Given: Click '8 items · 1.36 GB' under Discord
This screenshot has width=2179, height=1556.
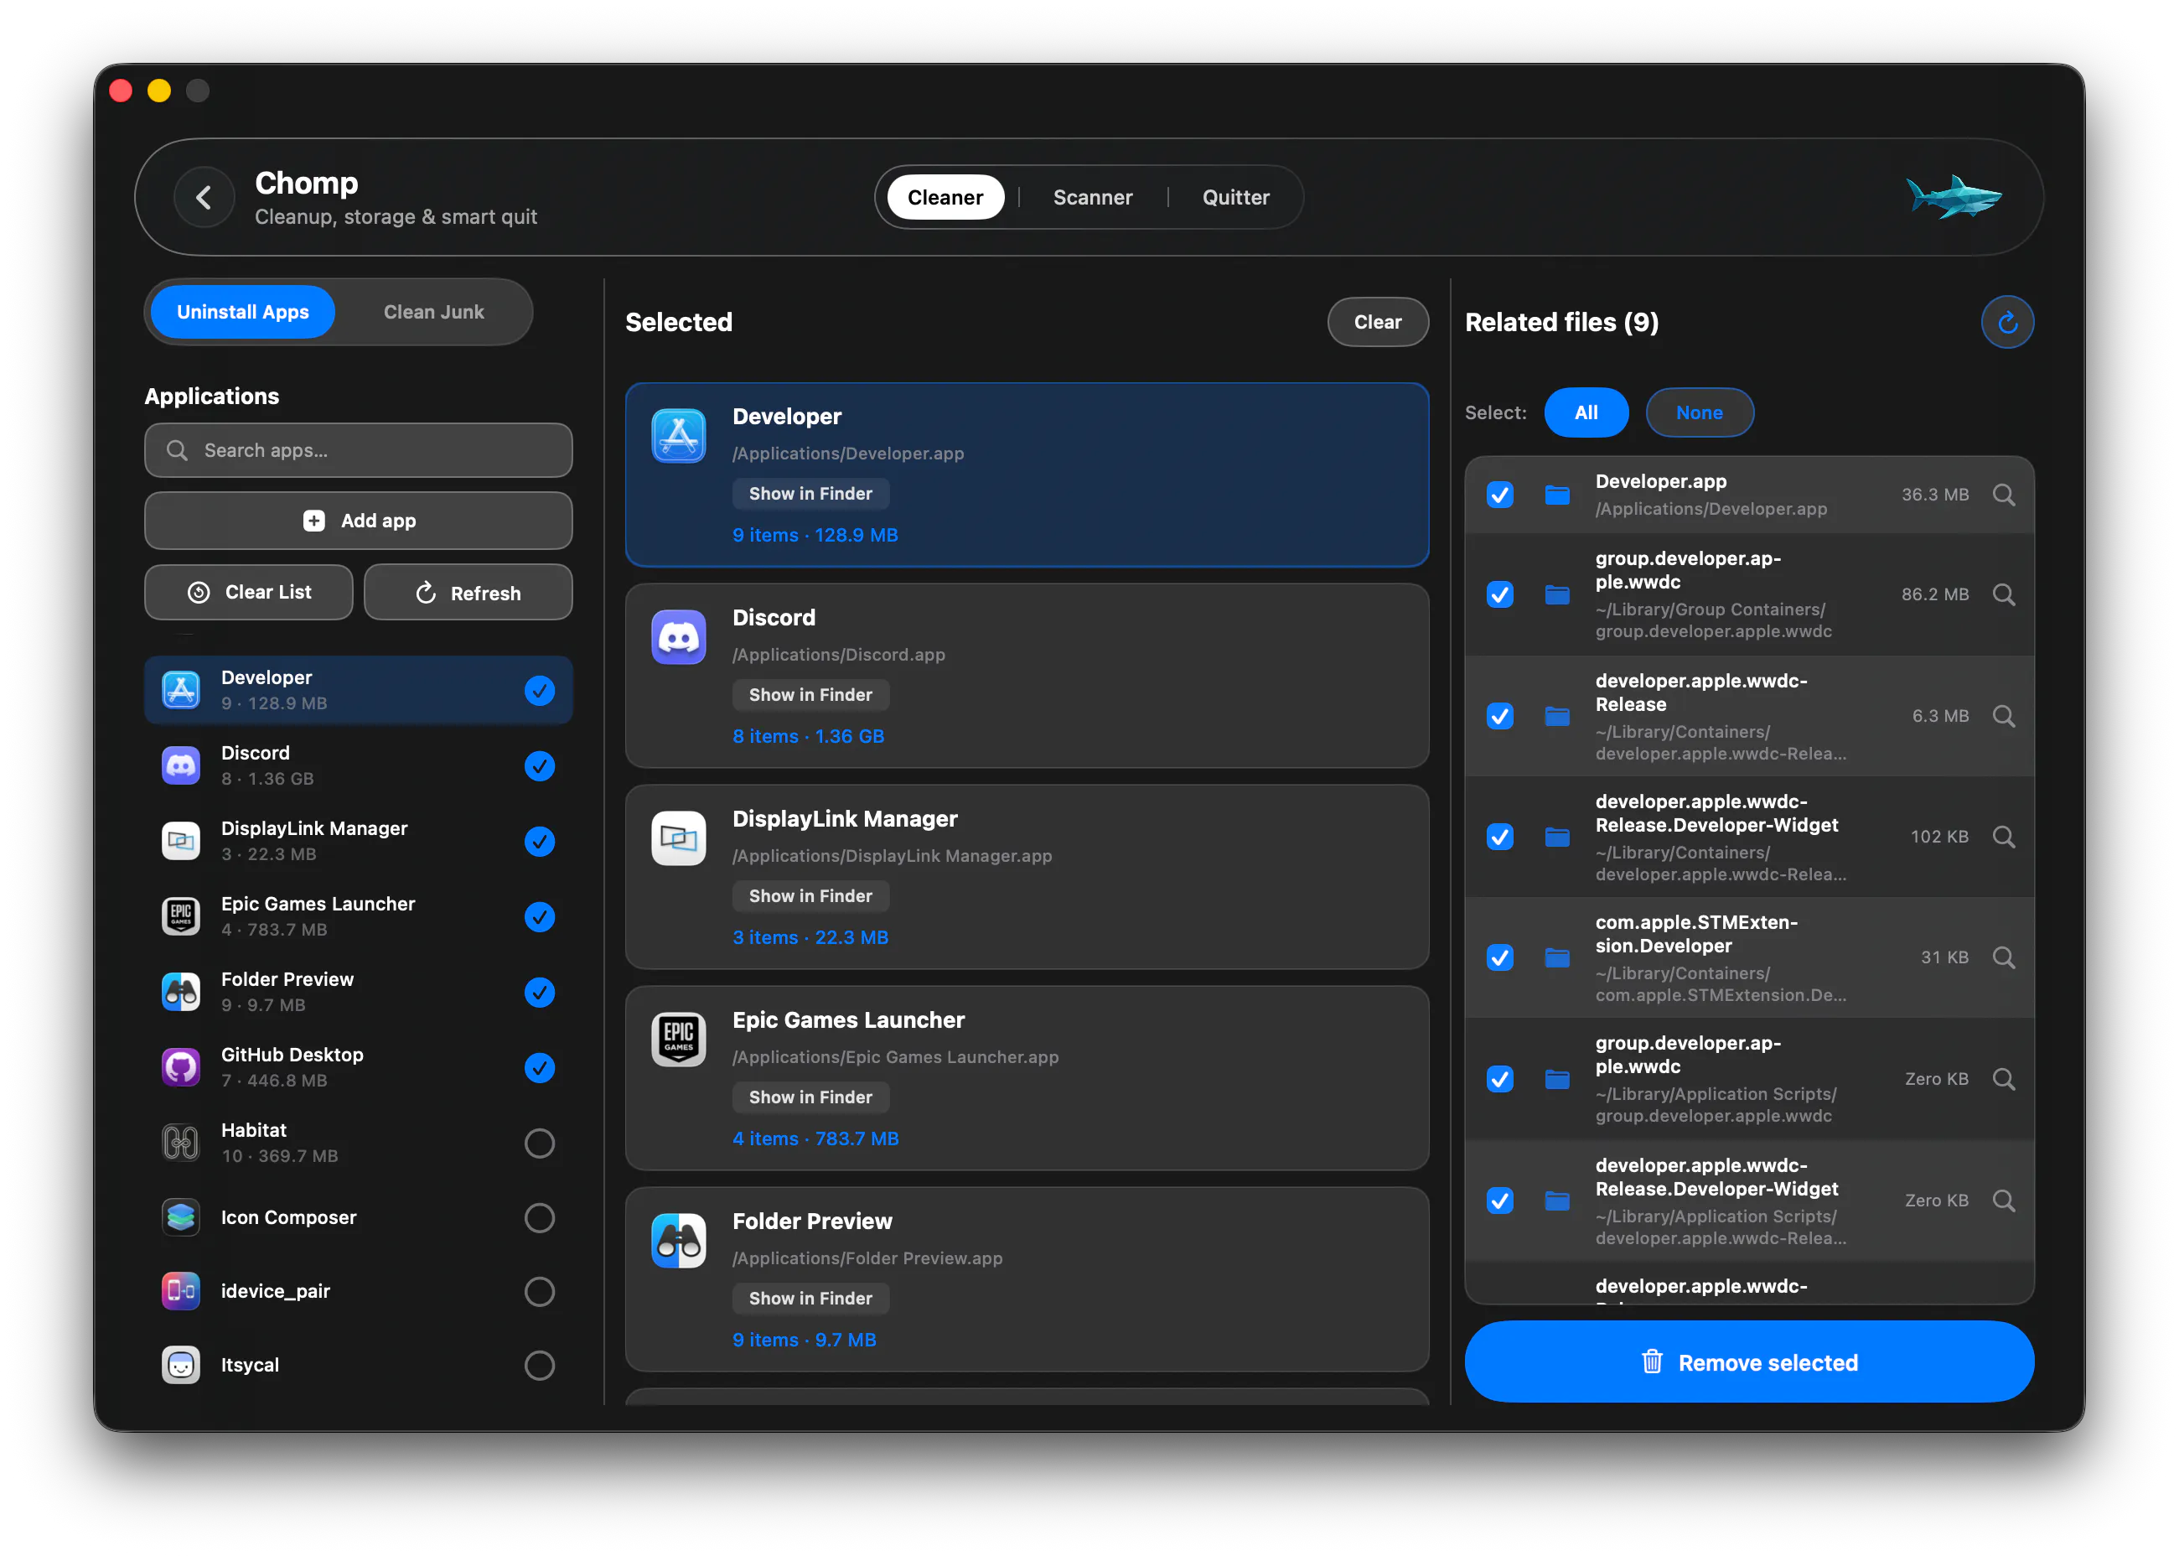Looking at the screenshot, I should pyautogui.click(x=809, y=736).
